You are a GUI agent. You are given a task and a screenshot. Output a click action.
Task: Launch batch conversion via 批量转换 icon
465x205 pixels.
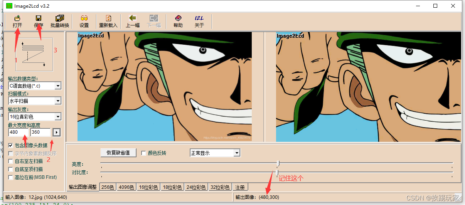pos(60,21)
